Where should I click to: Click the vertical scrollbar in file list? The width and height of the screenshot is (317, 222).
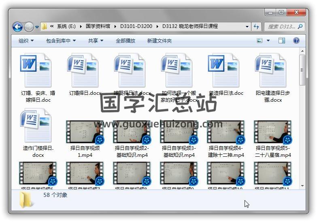[302, 122]
